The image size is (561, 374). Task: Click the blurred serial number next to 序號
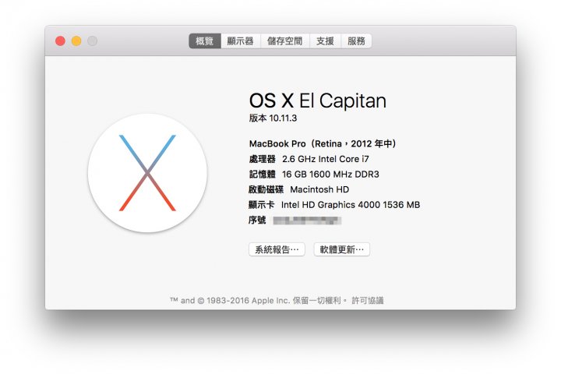tap(307, 221)
